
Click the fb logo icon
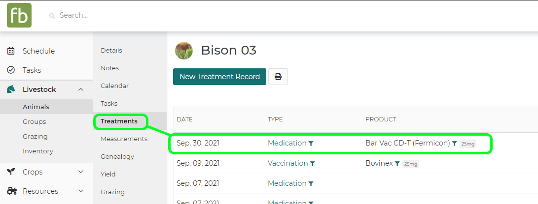click(x=19, y=15)
